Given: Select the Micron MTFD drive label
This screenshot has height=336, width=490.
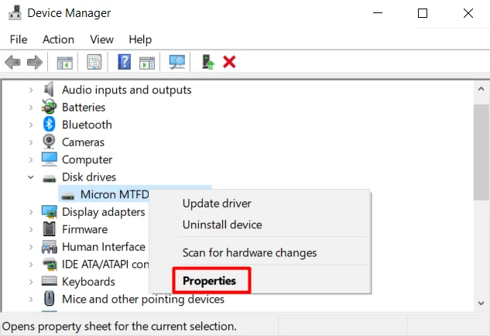Looking at the screenshot, I should click(115, 194).
